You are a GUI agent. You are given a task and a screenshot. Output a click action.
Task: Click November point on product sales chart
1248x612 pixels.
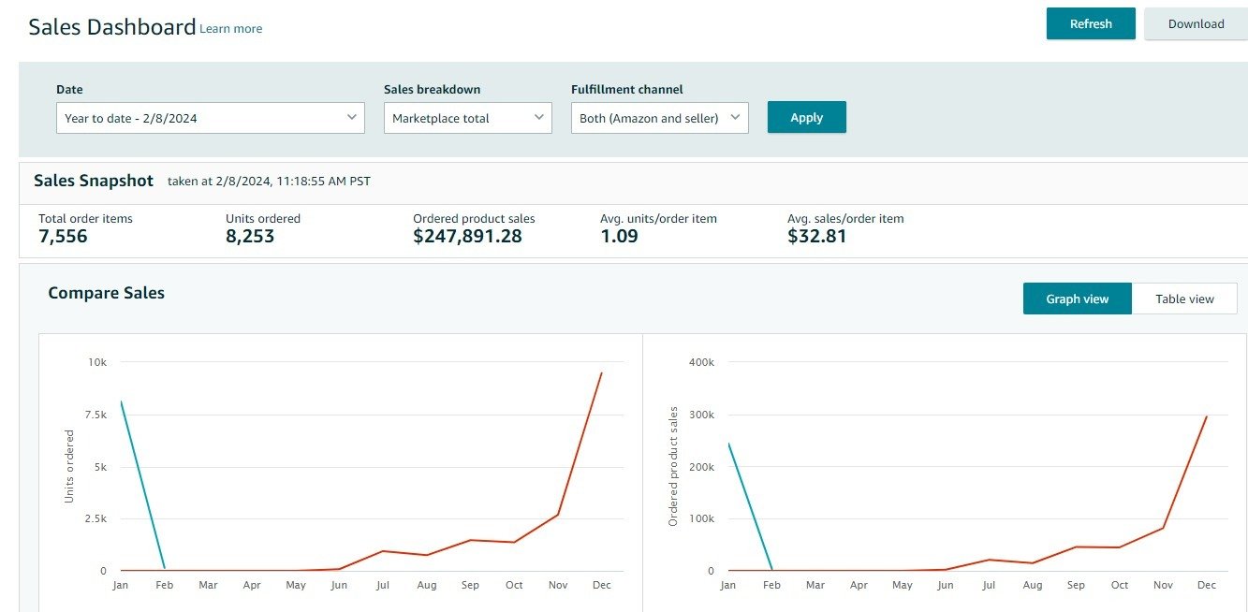1164,528
